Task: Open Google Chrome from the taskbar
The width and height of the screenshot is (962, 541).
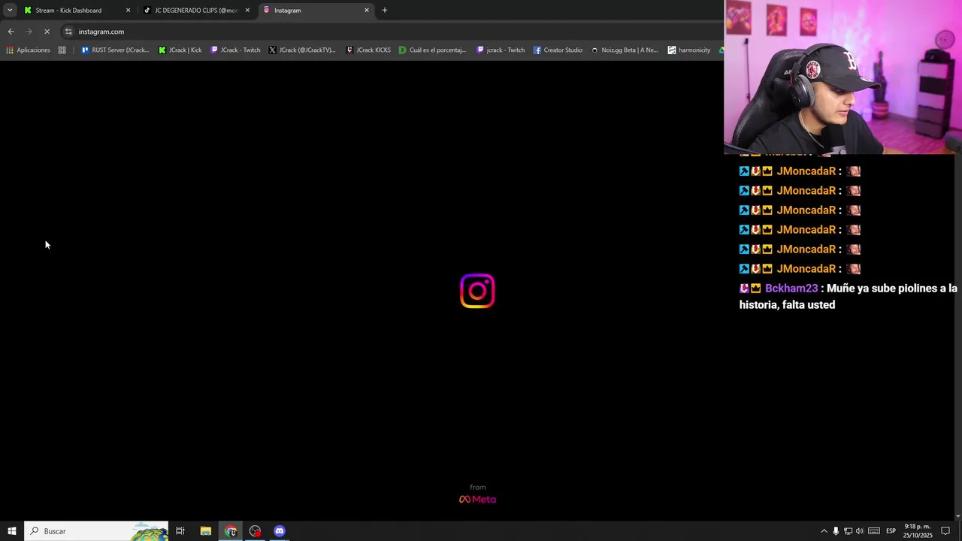Action: coord(231,531)
